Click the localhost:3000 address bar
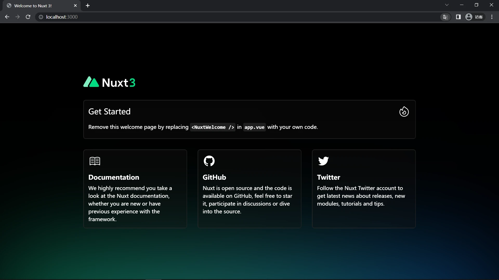Screen dimensions: 499x280 coord(182,17)
